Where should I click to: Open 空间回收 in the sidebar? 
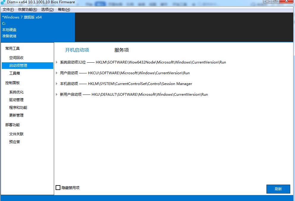[16, 58]
